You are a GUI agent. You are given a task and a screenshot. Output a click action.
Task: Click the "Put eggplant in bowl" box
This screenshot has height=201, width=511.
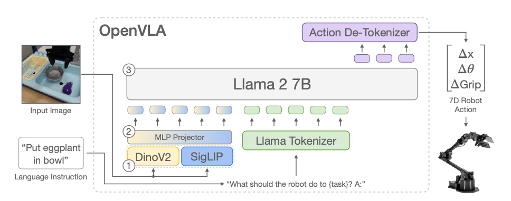click(51, 153)
